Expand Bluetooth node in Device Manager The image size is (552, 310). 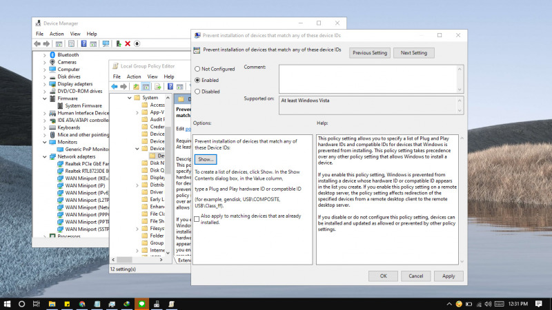click(45, 55)
